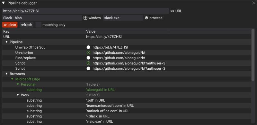Click the green substring label under Personal

[34, 90]
